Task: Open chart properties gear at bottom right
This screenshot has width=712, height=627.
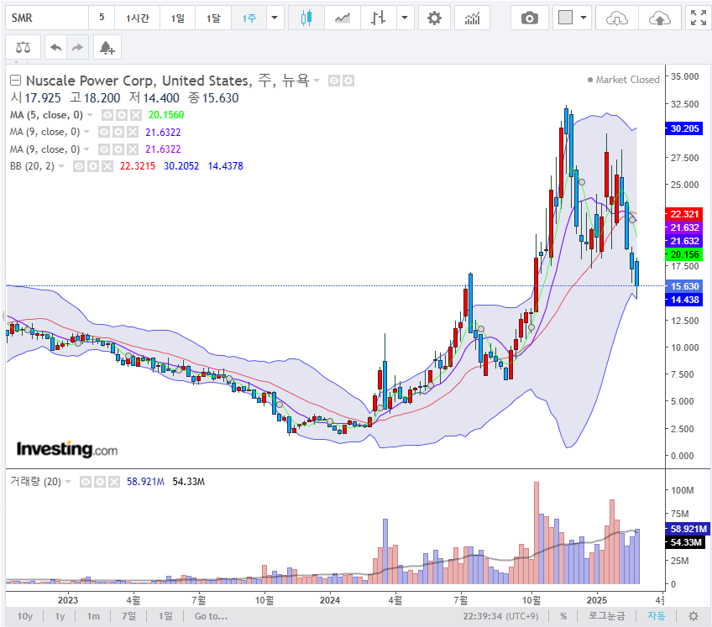Action: [694, 616]
